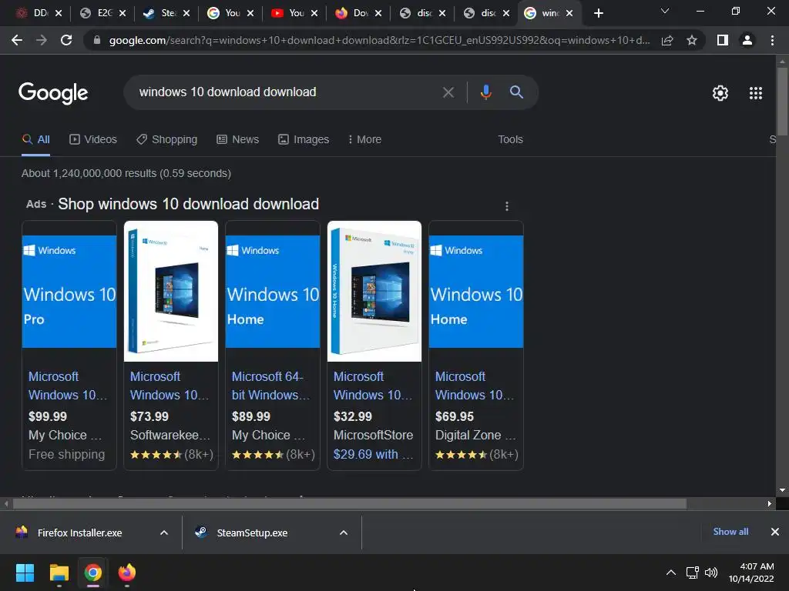Click the Google logo
789x591 pixels.
[x=53, y=93]
